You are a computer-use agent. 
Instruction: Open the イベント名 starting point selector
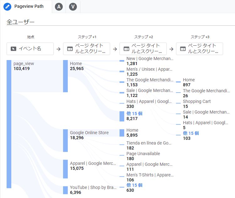tap(30, 49)
